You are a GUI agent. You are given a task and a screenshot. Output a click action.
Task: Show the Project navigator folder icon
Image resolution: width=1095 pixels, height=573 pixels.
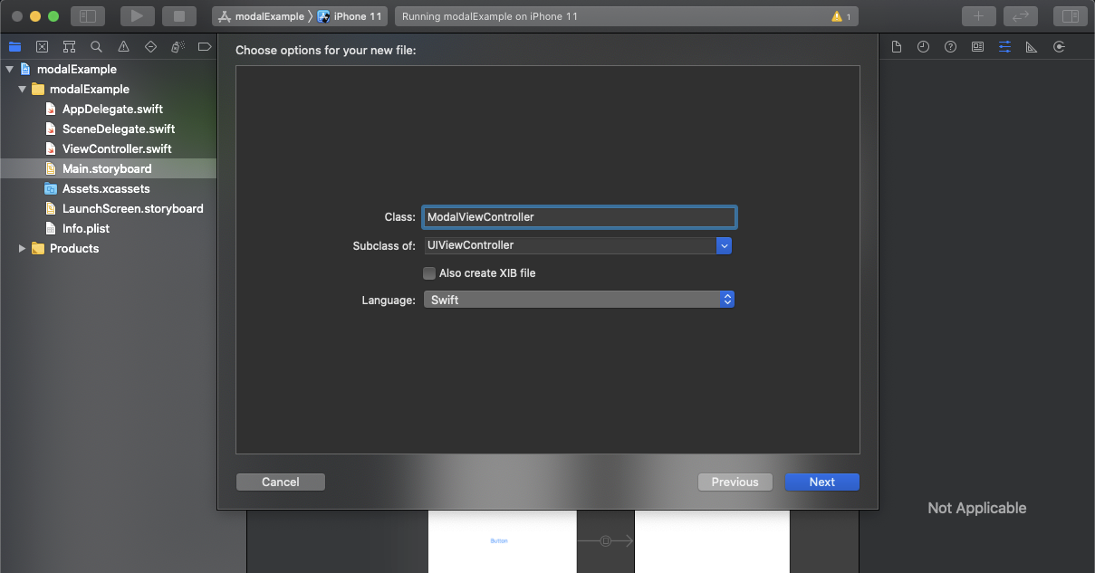point(14,47)
